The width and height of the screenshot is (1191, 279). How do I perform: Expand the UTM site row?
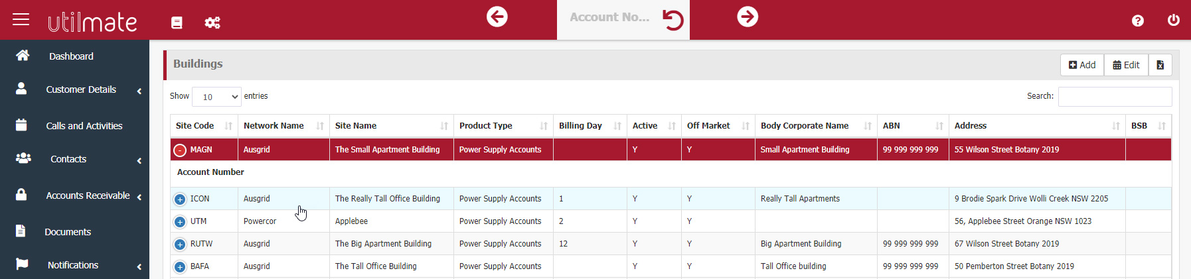[180, 222]
